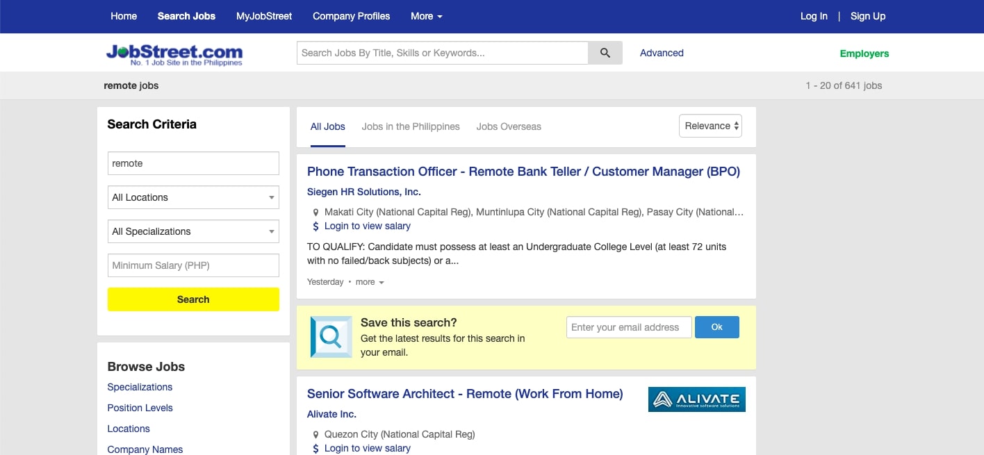Image resolution: width=984 pixels, height=455 pixels.
Task: Switch to Jobs in the Philippines tab
Action: click(411, 127)
